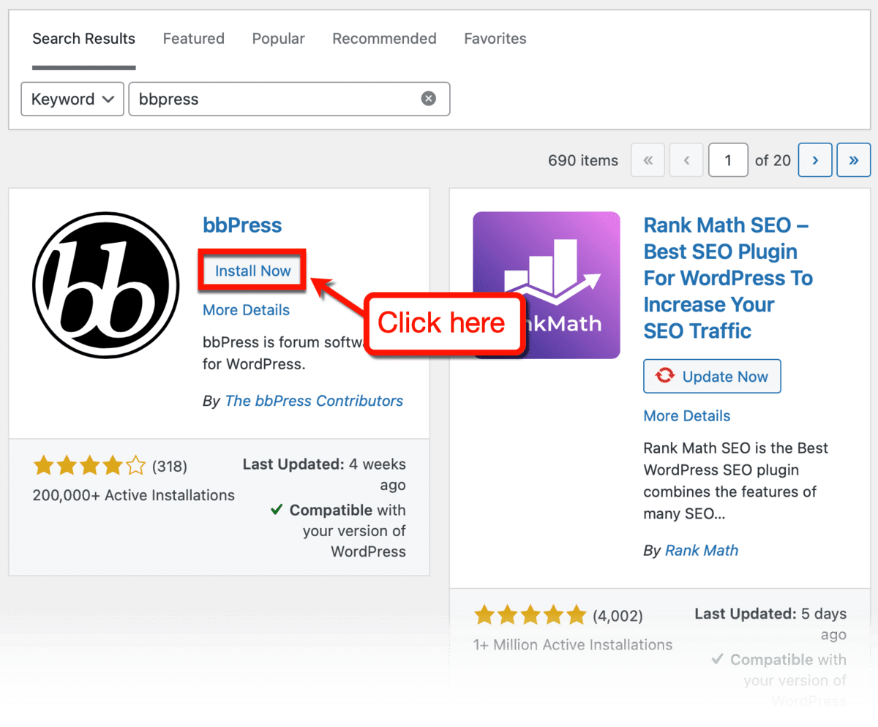
Task: Open the Popular plugins tab
Action: tap(278, 39)
